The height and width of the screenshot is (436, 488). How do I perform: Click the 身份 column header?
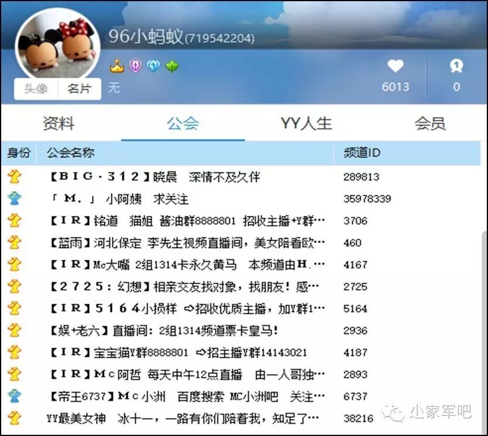19,153
